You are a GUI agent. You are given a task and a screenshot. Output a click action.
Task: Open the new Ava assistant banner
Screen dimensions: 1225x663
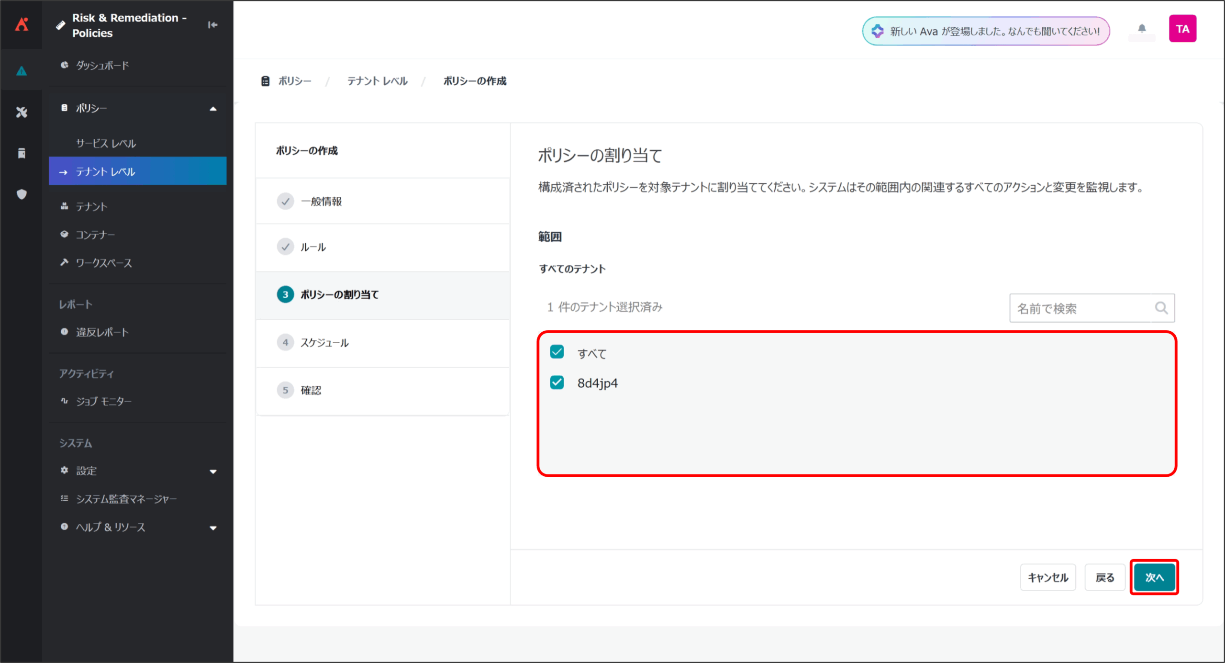click(x=986, y=31)
